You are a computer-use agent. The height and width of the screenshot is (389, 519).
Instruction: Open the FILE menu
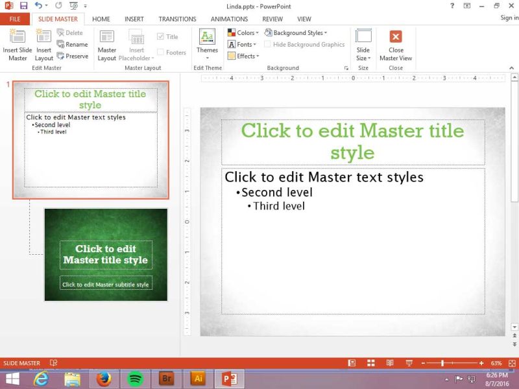[15, 19]
